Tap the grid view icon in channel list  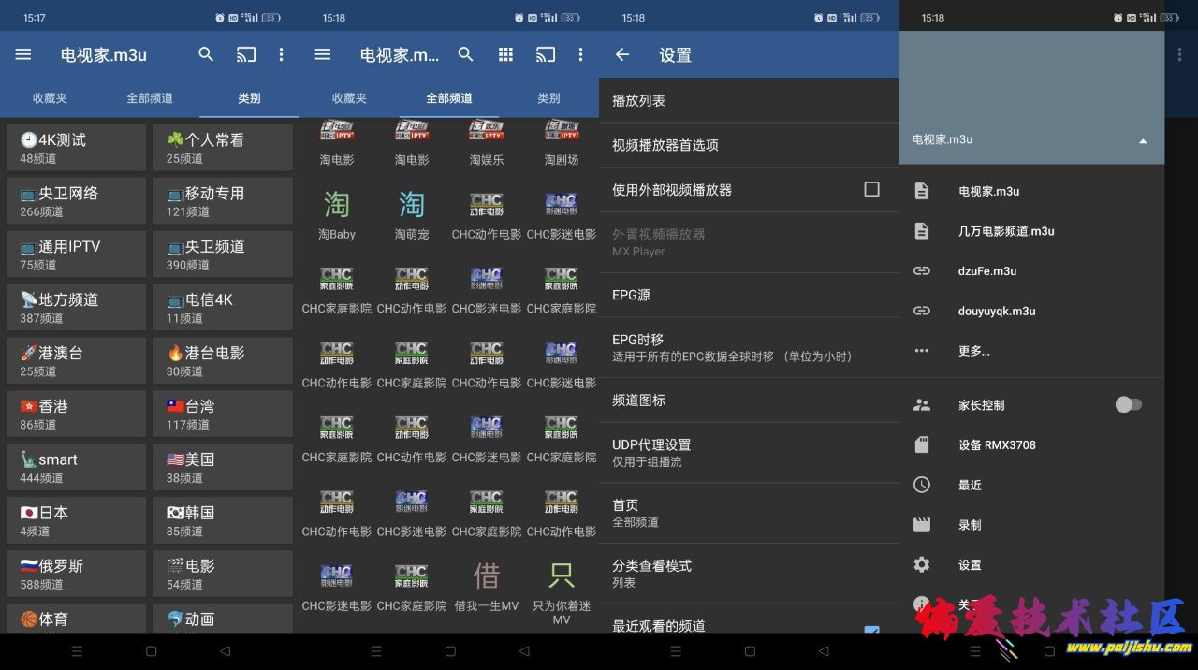(x=505, y=55)
